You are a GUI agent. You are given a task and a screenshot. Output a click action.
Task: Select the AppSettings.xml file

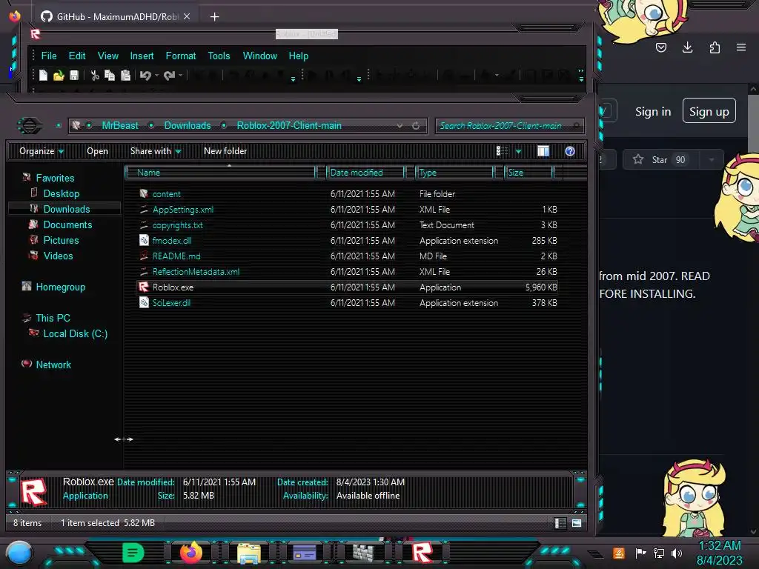coord(182,210)
